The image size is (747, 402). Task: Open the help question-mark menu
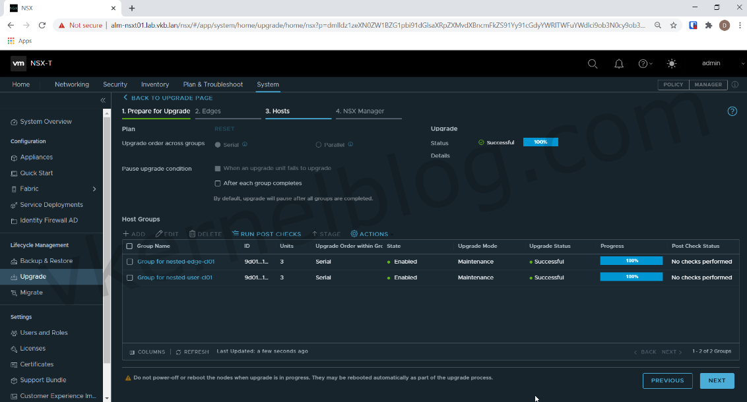point(643,63)
